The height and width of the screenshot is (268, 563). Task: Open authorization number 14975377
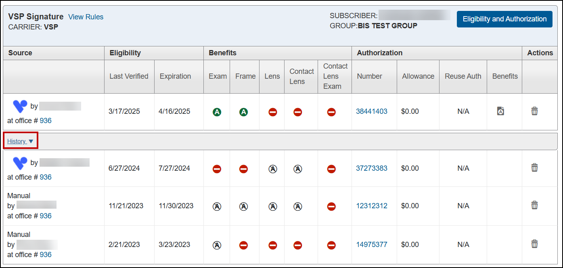pos(372,245)
